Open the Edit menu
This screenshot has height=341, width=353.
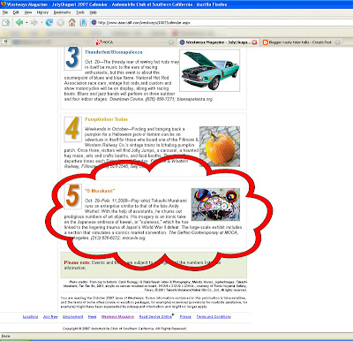(x=16, y=12)
